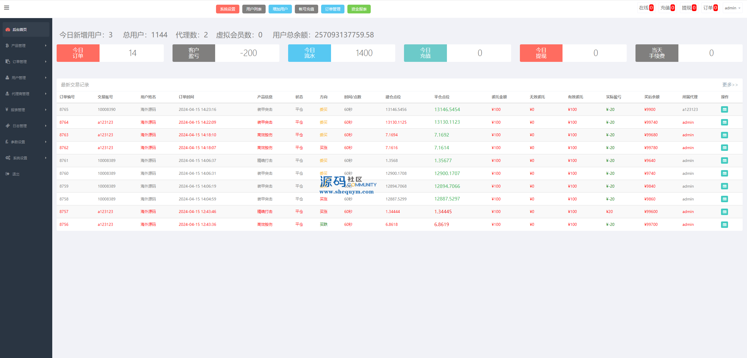Open the 更多>> link
Image resolution: width=747 pixels, height=358 pixels.
[730, 85]
